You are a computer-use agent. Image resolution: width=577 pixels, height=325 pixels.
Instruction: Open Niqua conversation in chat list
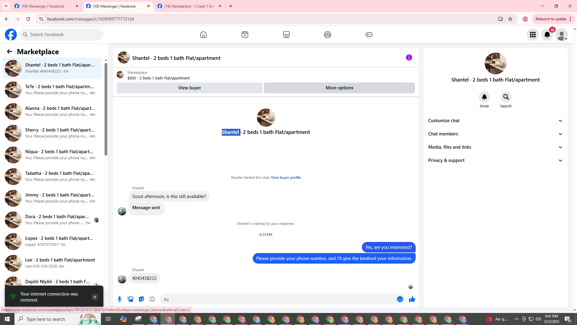click(52, 155)
